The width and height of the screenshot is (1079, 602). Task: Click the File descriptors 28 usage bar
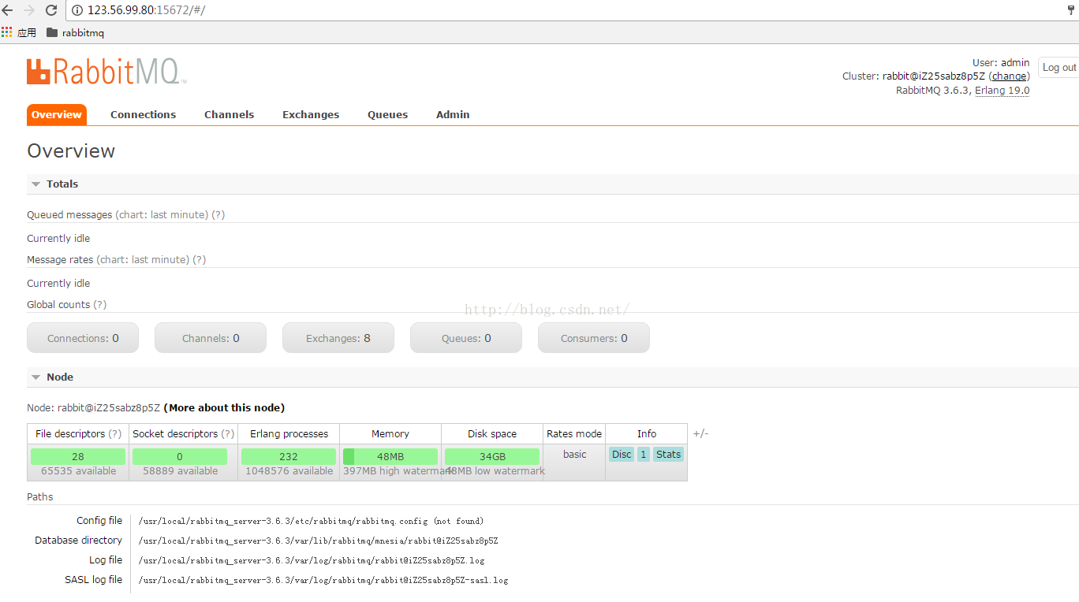pos(78,456)
